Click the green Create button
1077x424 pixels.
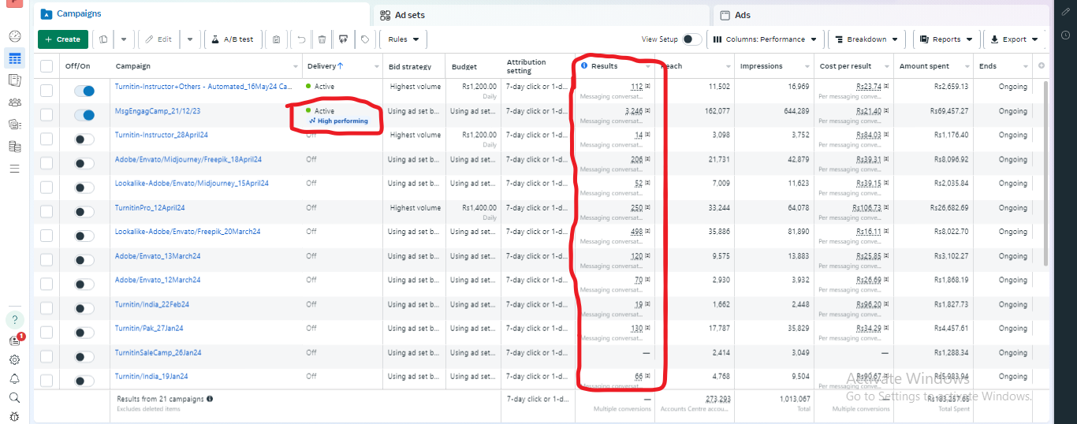61,39
